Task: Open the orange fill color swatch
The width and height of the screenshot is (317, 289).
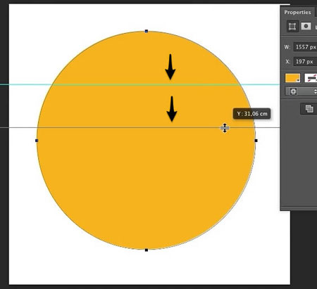Action: point(292,78)
